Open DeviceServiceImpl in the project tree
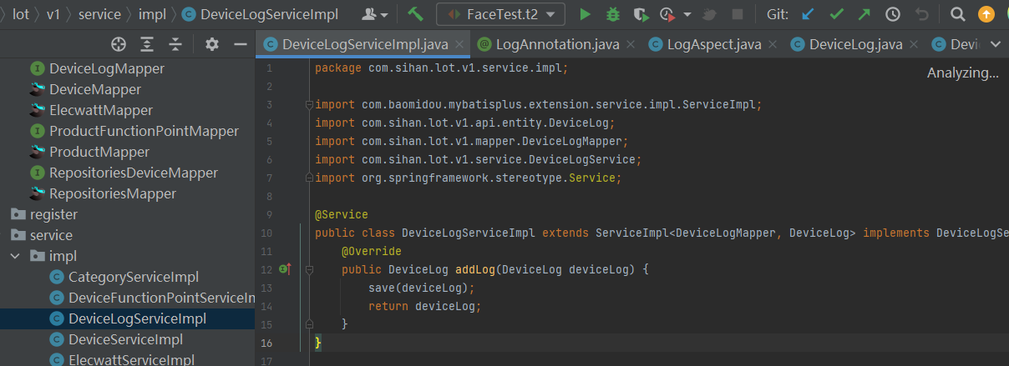The height and width of the screenshot is (366, 1009). click(125, 339)
